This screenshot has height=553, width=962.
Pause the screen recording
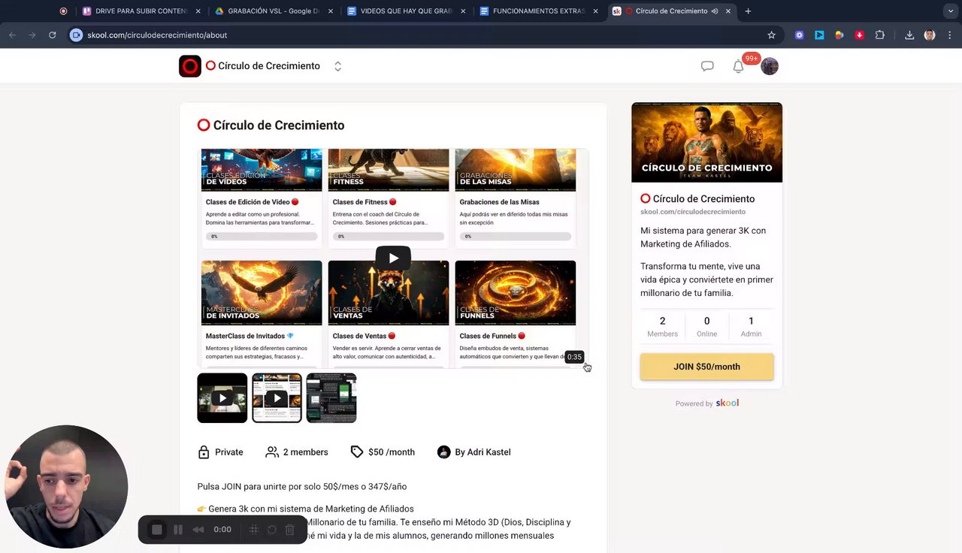178,530
